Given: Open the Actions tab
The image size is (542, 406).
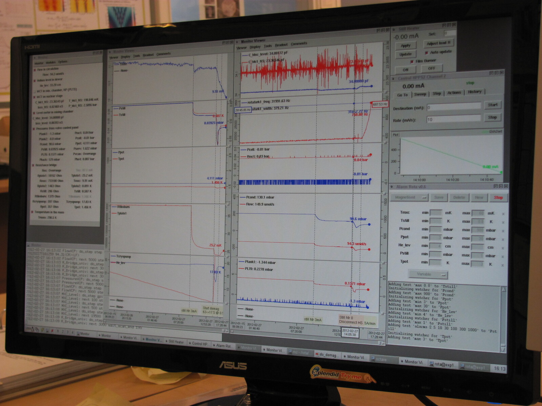Looking at the screenshot, I should point(454,93).
